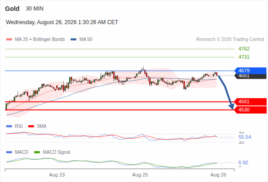Screen dimensions: 268x182
Task: Select the 4679 blue pivot price tag
Action: click(x=250, y=71)
